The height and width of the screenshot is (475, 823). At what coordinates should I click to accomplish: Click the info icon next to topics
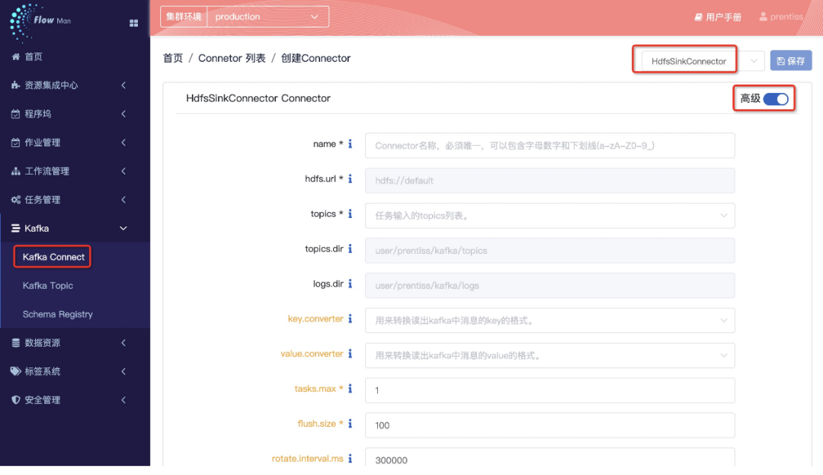pyautogui.click(x=350, y=213)
